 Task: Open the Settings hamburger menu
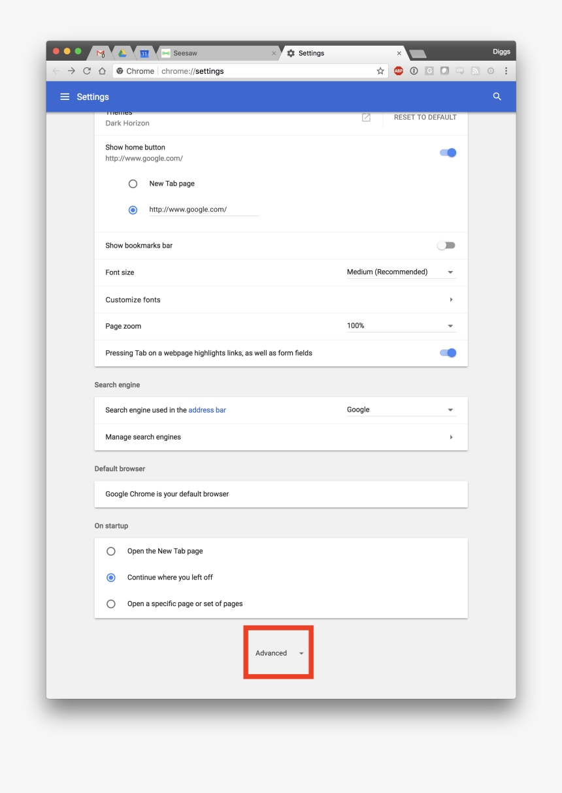tap(65, 97)
